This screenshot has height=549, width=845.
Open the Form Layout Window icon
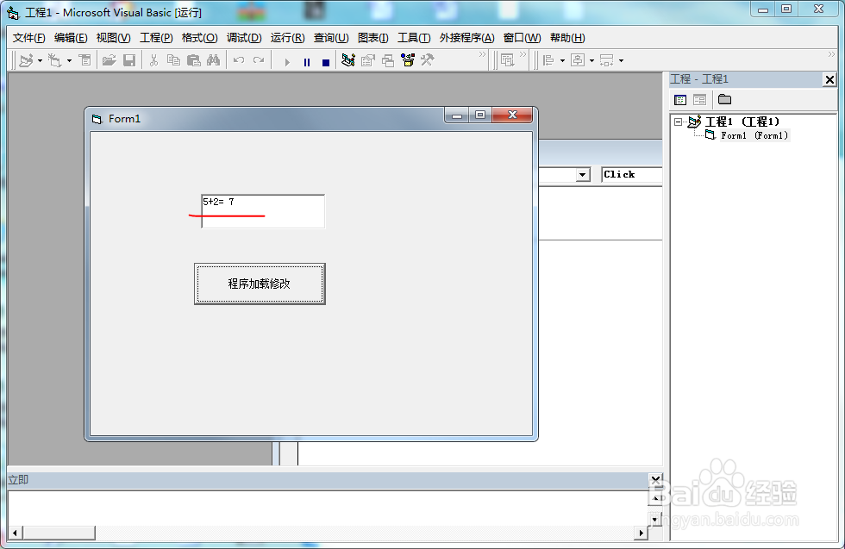[388, 60]
